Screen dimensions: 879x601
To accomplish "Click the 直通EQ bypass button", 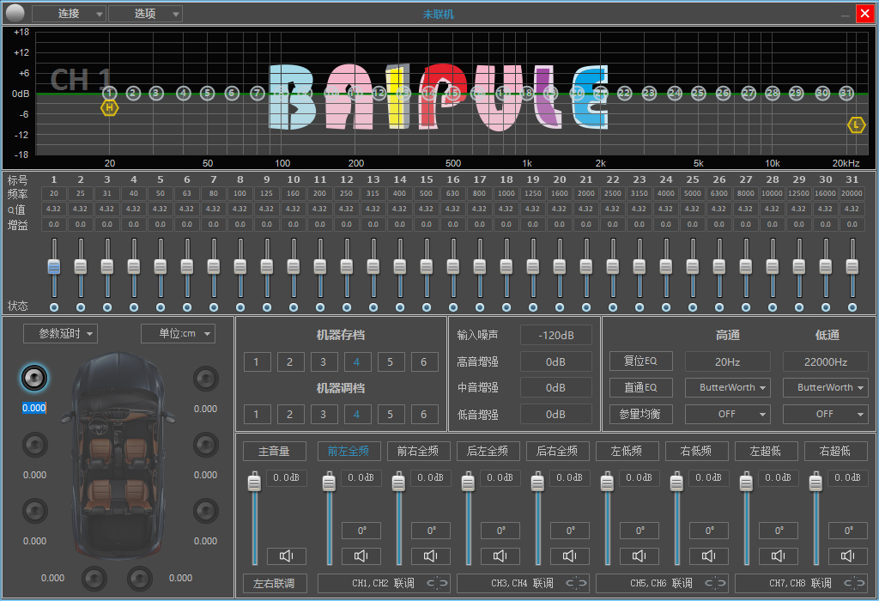I will point(640,387).
